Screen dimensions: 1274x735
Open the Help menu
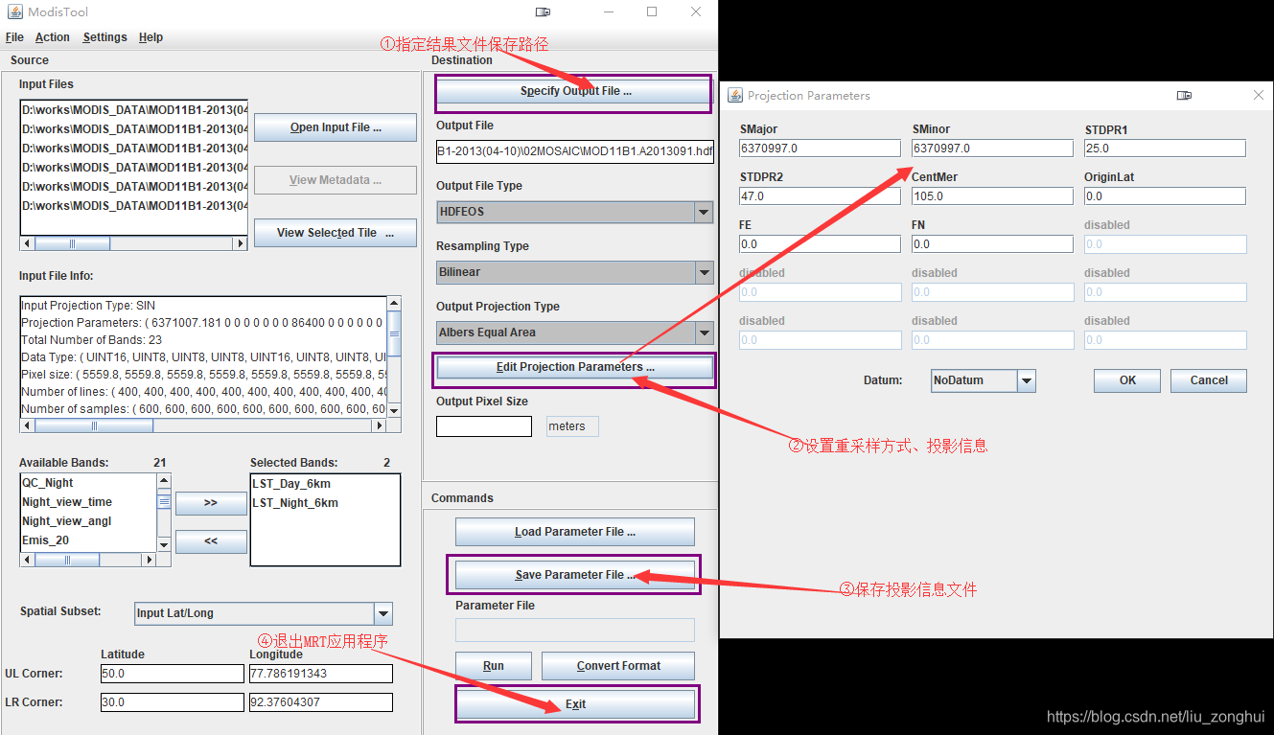(x=151, y=37)
